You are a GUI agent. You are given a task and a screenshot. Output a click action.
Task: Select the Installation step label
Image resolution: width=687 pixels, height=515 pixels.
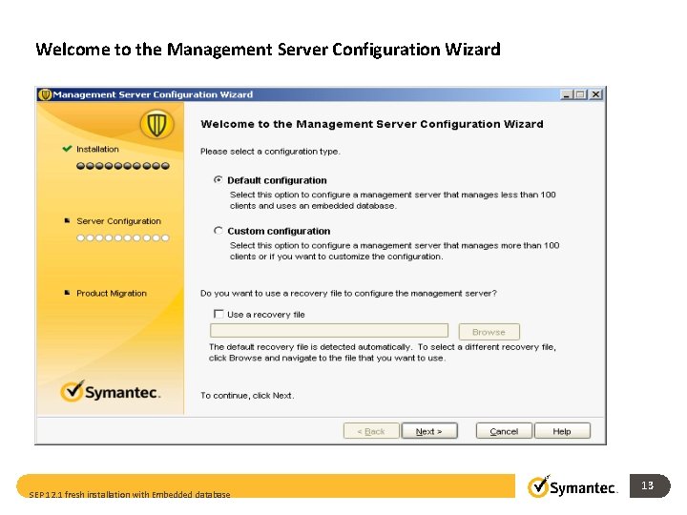97,150
